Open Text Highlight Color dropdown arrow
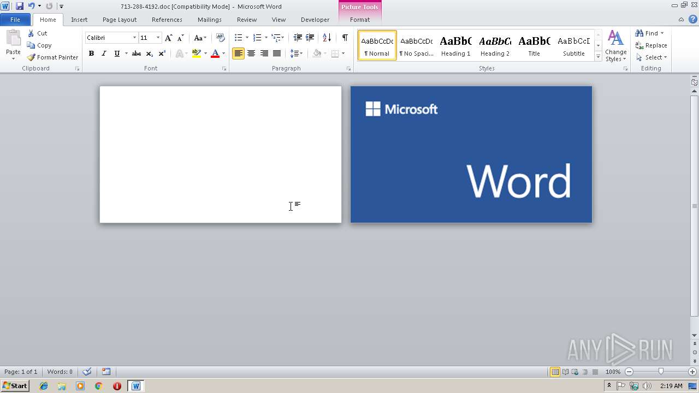Image resolution: width=699 pixels, height=393 pixels. 205,53
